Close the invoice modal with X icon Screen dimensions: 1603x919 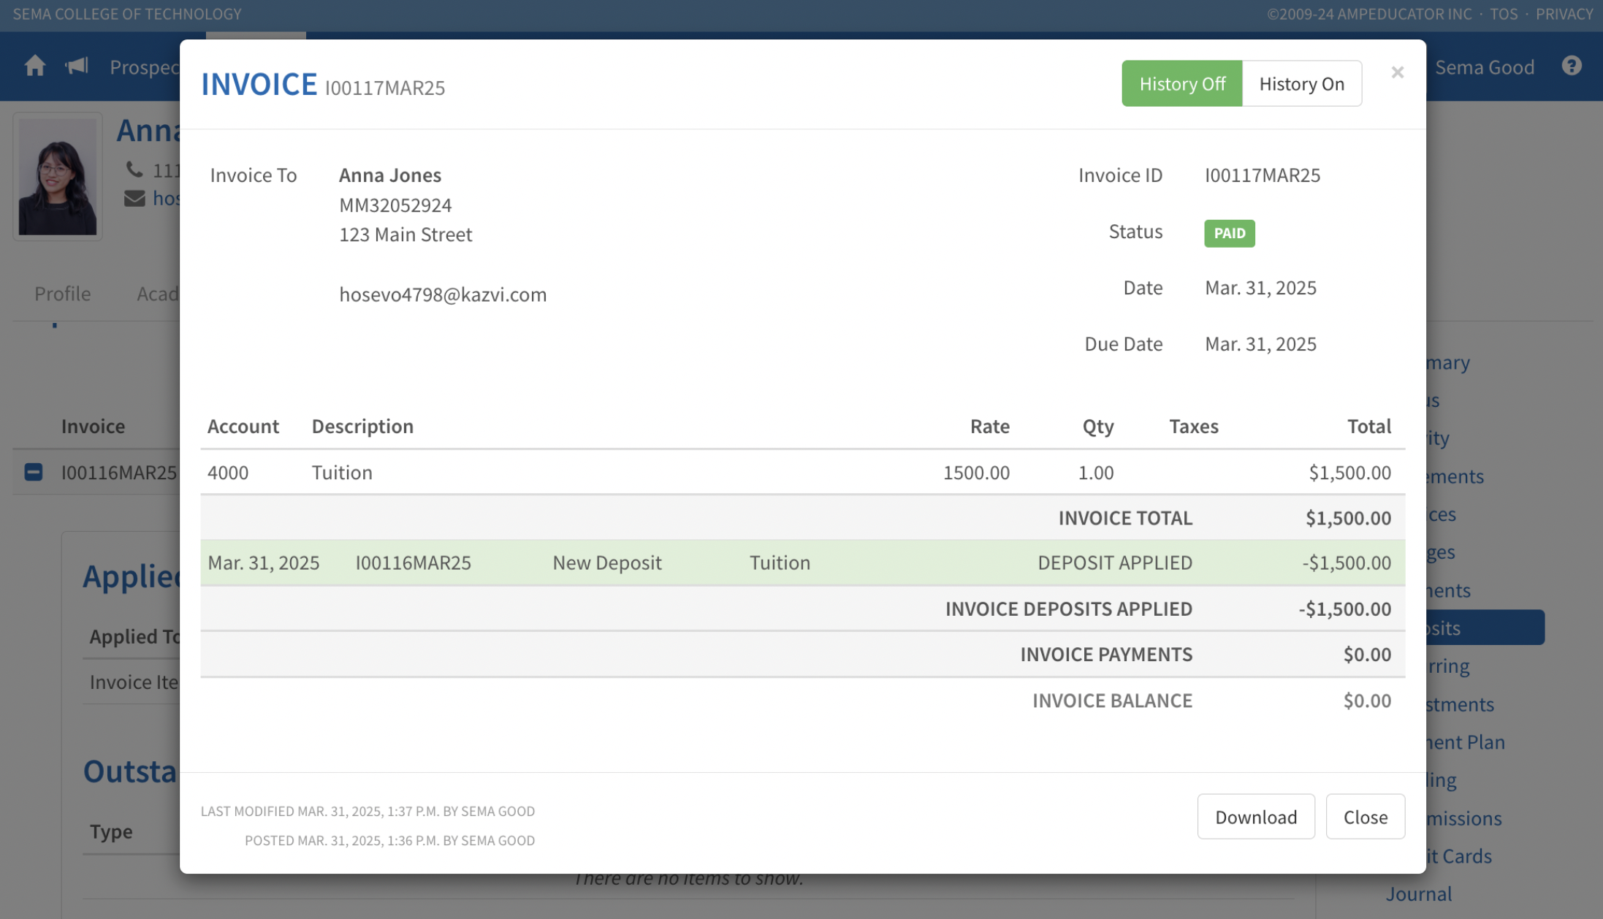point(1397,72)
